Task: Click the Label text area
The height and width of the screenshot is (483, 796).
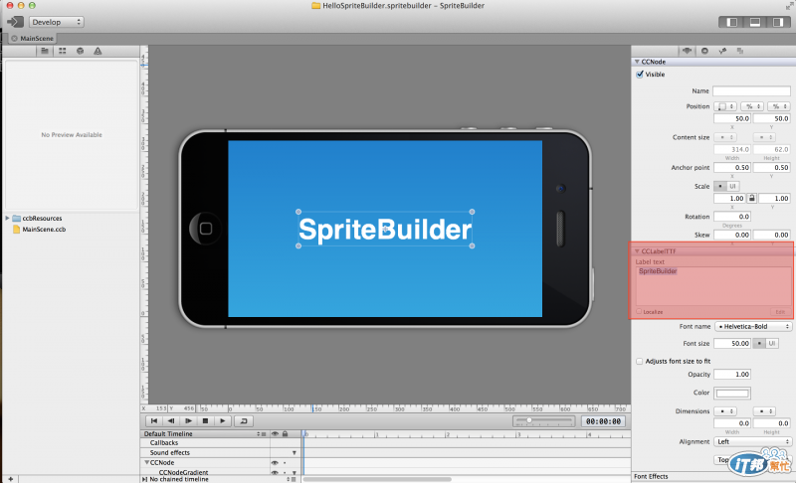Action: (x=712, y=286)
